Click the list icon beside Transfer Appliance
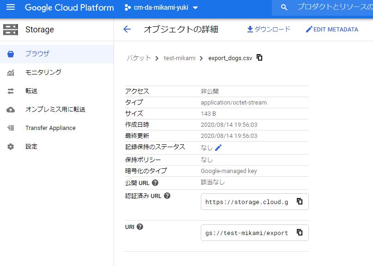The height and width of the screenshot is (266, 373). tap(11, 128)
